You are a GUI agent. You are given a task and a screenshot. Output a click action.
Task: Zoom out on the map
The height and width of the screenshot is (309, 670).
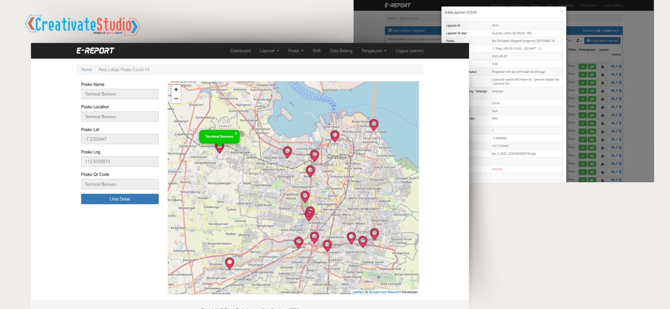click(x=176, y=99)
